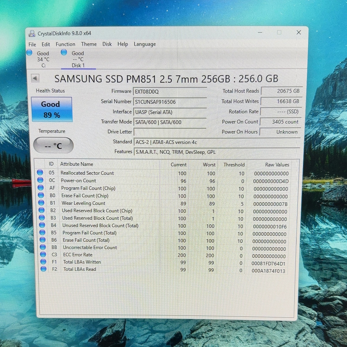This screenshot has width=347, height=347.
Task: Click the status orb for Used Reserved Block Count (Total)
Action: pyautogui.click(x=42, y=217)
